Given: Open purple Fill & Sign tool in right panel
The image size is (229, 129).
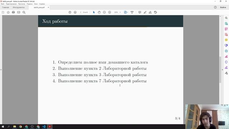Looking at the screenshot, I should pos(226,68).
